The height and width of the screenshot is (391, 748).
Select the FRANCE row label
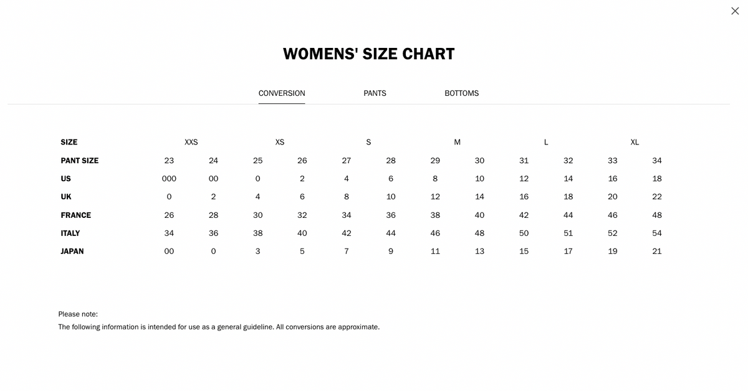pyautogui.click(x=76, y=215)
